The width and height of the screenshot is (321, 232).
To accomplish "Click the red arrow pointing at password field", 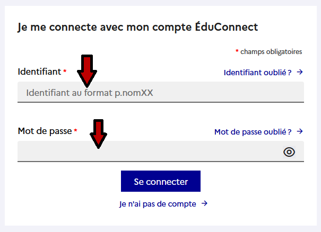I will pos(98,133).
